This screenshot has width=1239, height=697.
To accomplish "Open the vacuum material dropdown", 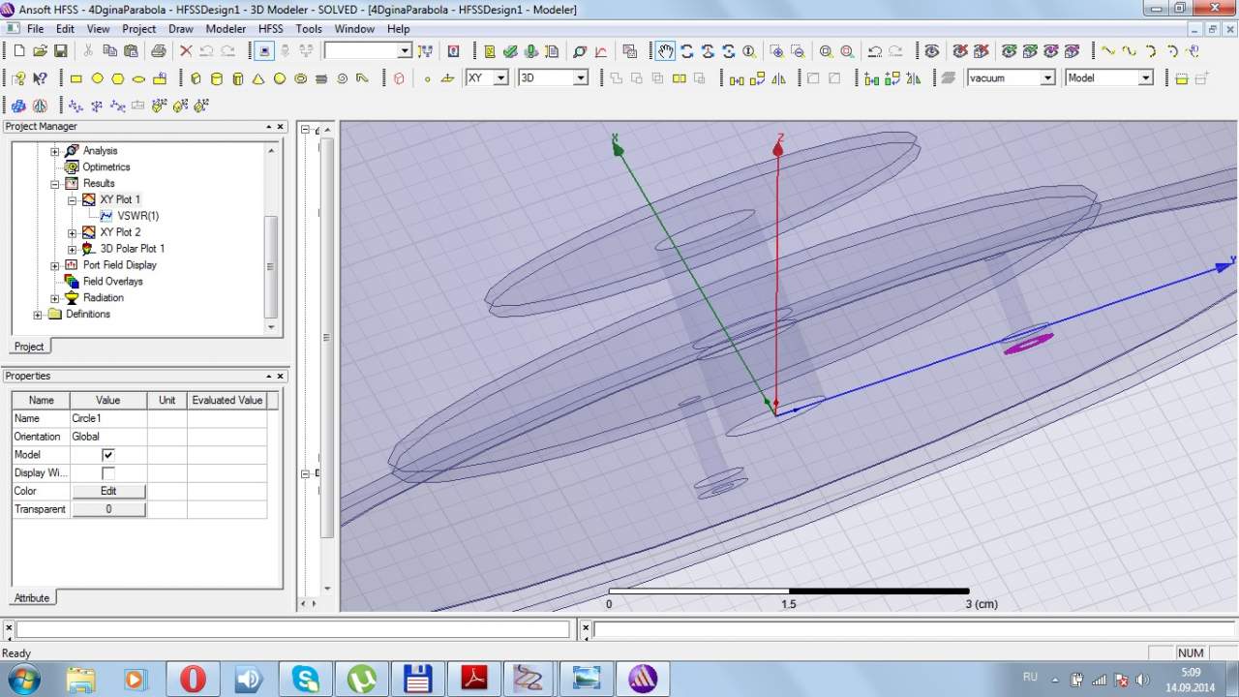I will tap(1047, 78).
